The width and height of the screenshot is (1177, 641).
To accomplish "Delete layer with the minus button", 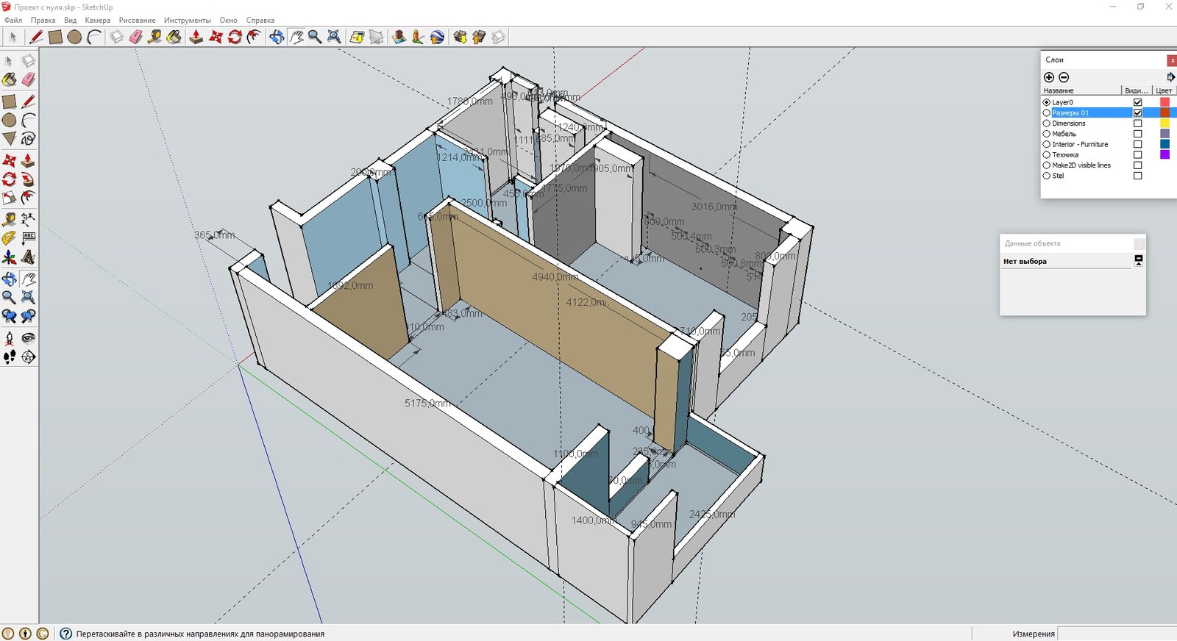I will [x=1064, y=77].
